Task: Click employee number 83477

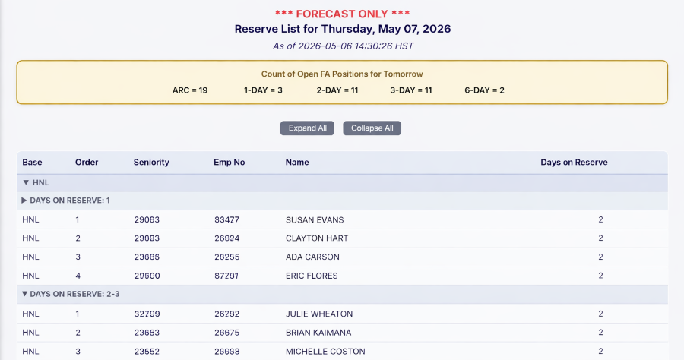Action: [226, 220]
